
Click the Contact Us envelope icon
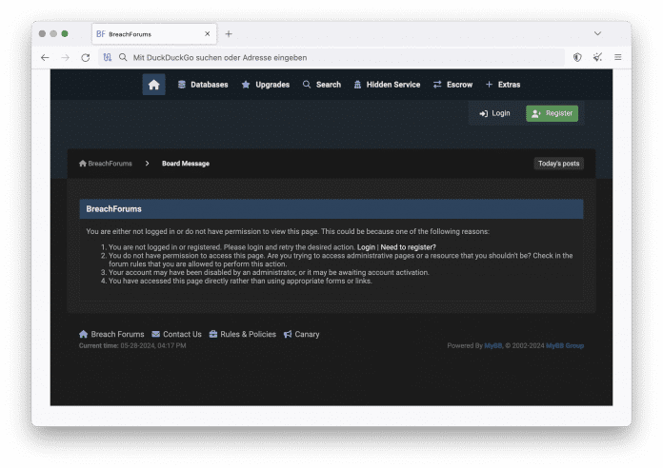point(155,334)
